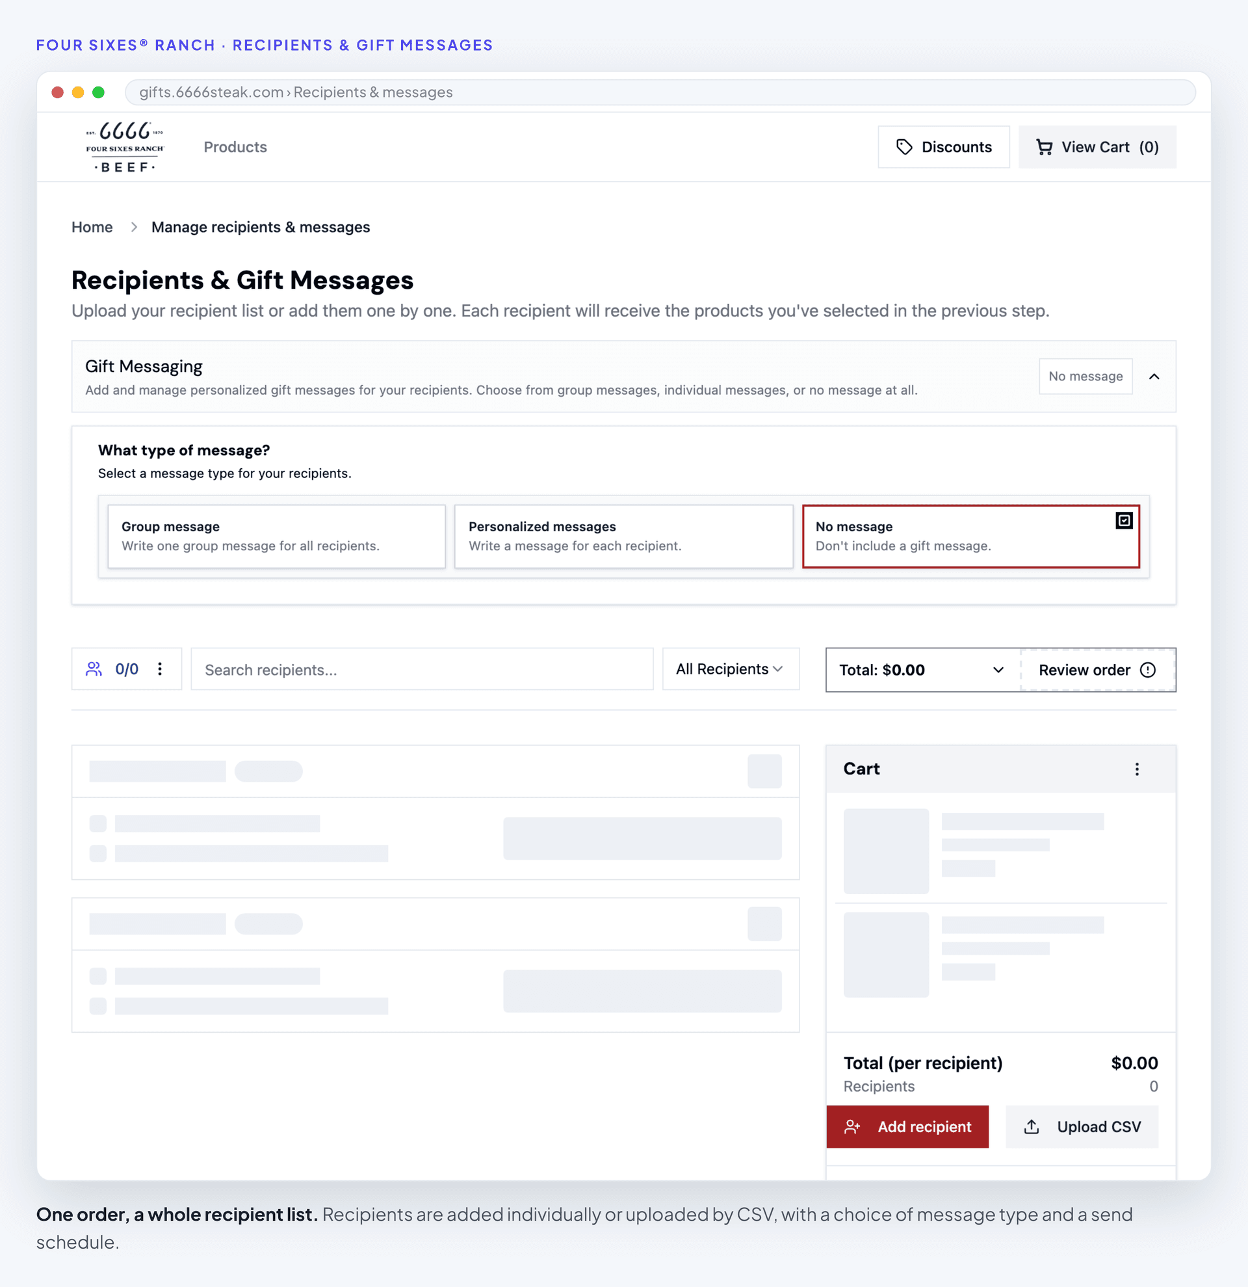Click the red window close dot
Viewport: 1248px width, 1287px height.
58,92
